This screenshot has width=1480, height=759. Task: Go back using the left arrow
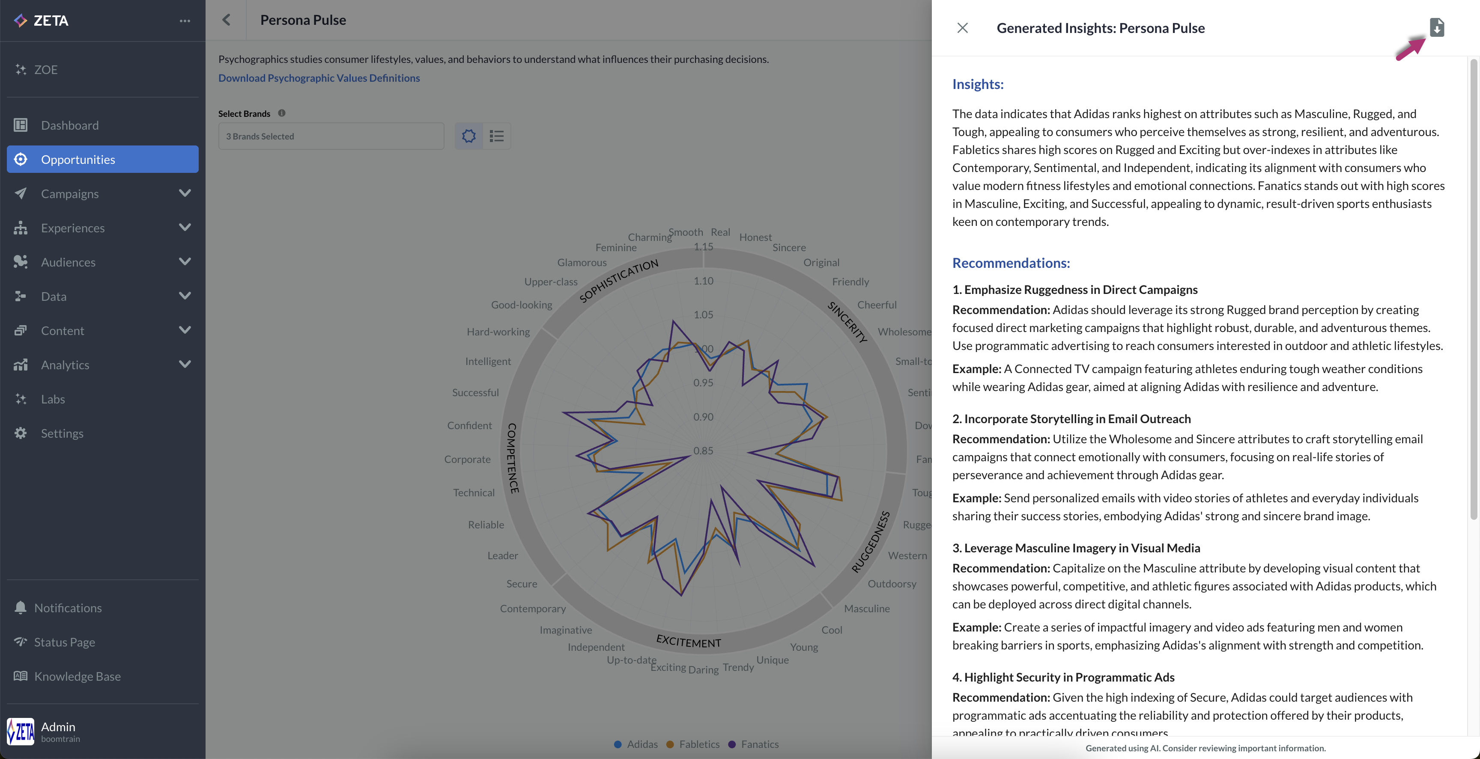tap(227, 20)
